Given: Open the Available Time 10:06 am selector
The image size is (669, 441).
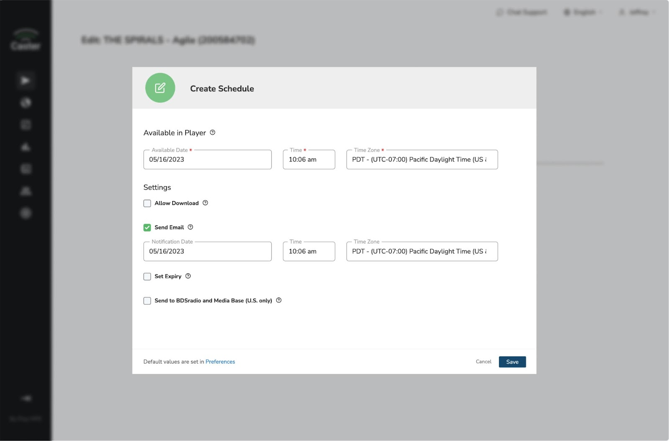Looking at the screenshot, I should [x=309, y=159].
